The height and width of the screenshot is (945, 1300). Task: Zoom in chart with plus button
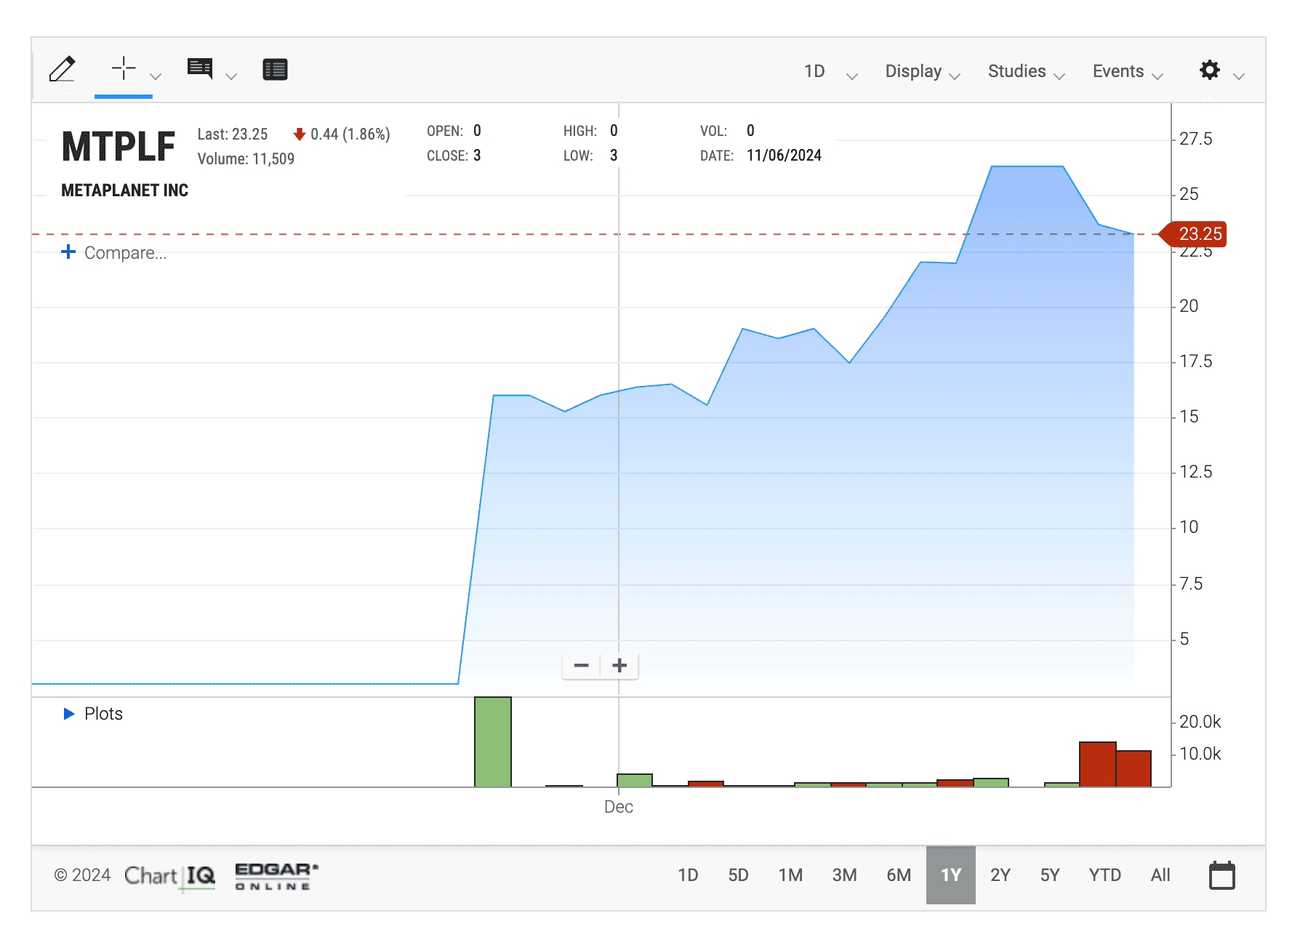click(619, 665)
